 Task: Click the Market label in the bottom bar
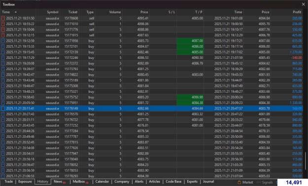pyautogui.click(x=248, y=182)
